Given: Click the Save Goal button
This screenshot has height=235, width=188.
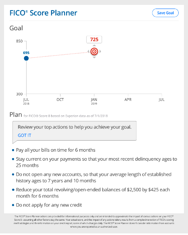Looking at the screenshot, I should pos(165,13).
